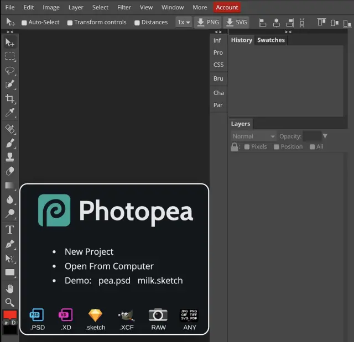354x342 pixels.
Task: Enable the Auto-Select checkbox
Action: point(24,23)
